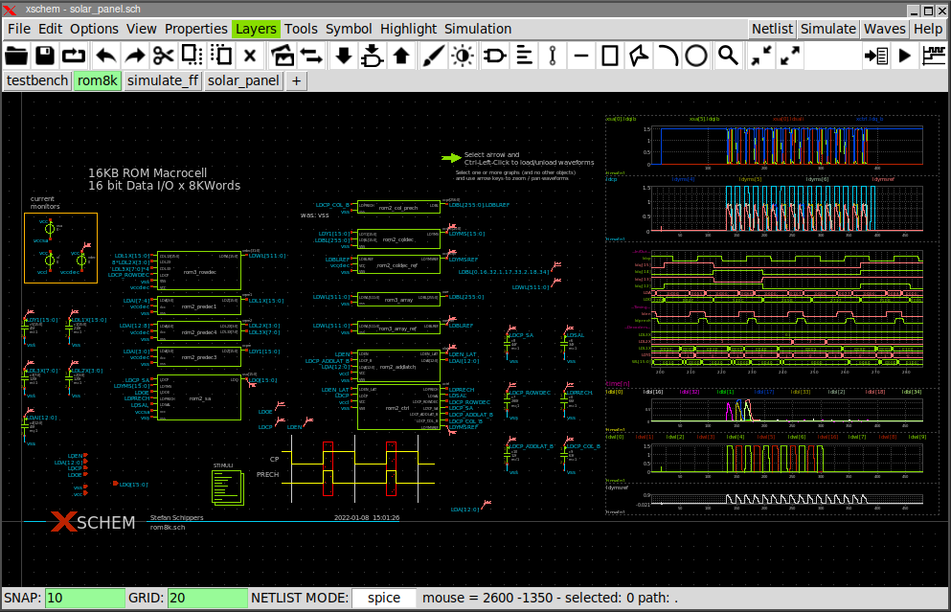
Task: Select the arc drawing tool
Action: 668,56
